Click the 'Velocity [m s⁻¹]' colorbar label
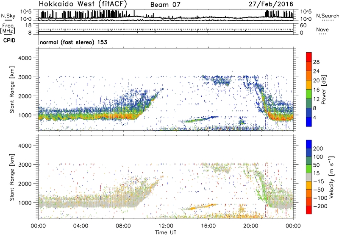The height and width of the screenshot is (235, 339). point(331,177)
